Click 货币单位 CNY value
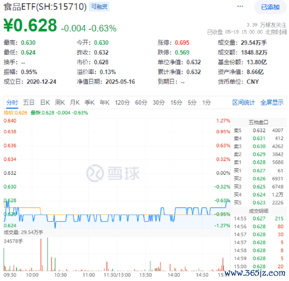 click(253, 82)
